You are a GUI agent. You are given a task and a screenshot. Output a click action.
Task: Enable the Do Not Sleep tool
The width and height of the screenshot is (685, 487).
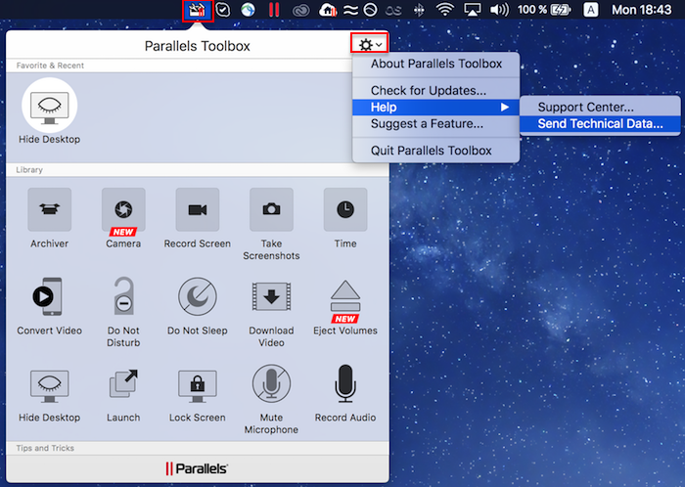197,296
